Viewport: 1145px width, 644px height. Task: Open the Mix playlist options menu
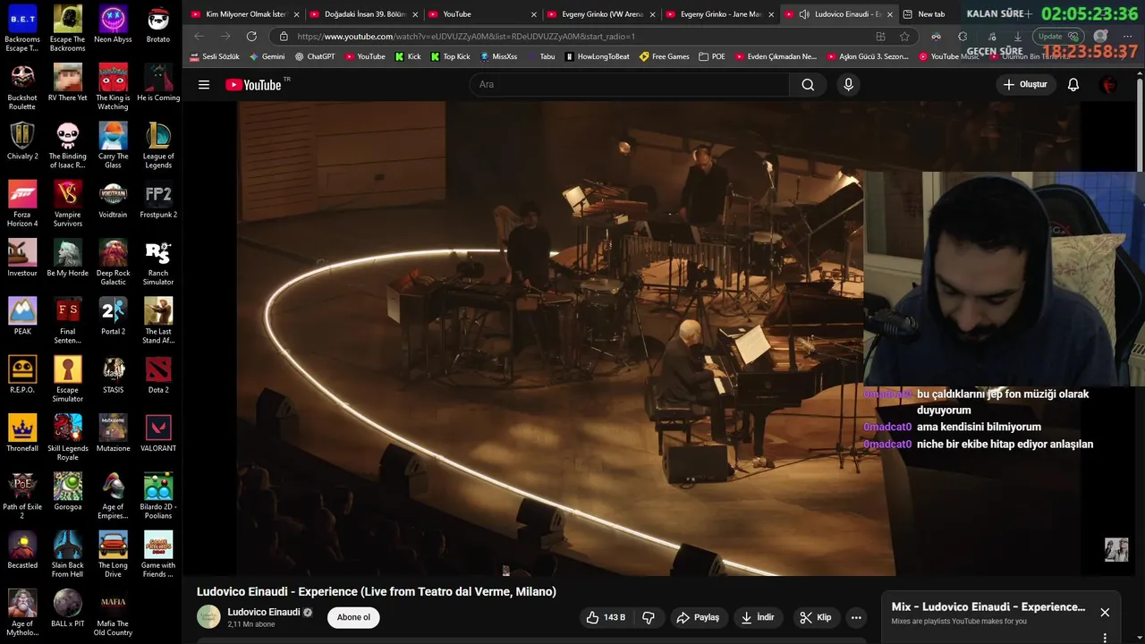coord(1105,638)
